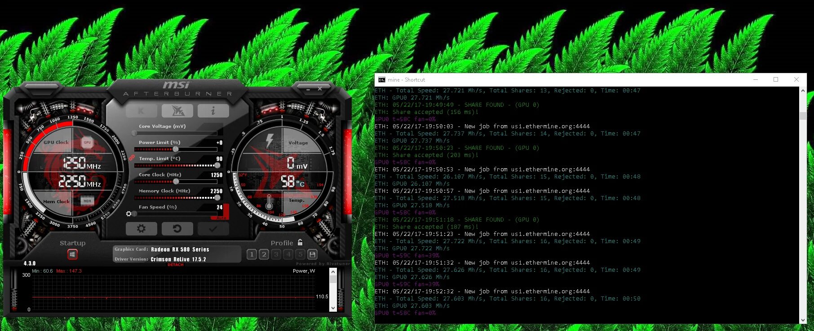
Task: Toggle the link icon between power and temp limit
Action: [x=132, y=158]
